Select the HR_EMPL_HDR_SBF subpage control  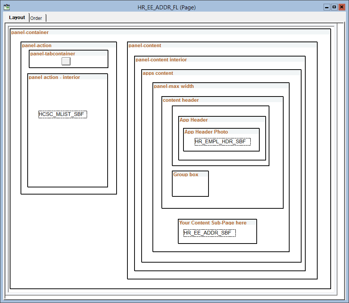tap(222, 141)
